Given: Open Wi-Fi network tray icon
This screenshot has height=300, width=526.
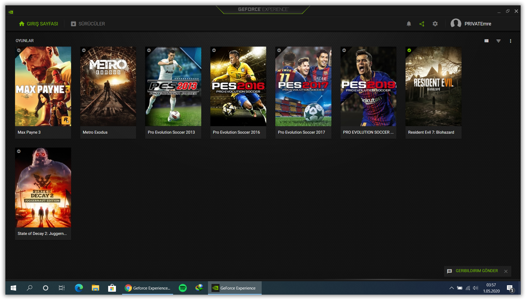Looking at the screenshot, I should click(468, 288).
